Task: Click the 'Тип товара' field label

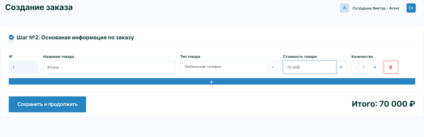Action: [190, 57]
